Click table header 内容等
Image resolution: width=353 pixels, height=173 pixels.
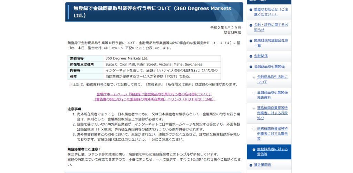point(85,70)
